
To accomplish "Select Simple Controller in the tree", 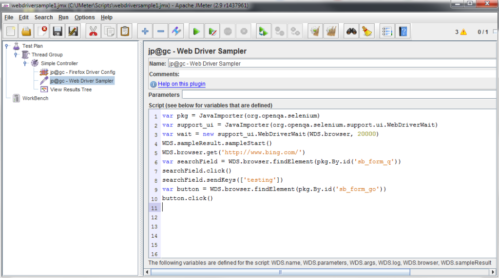I will click(59, 64).
